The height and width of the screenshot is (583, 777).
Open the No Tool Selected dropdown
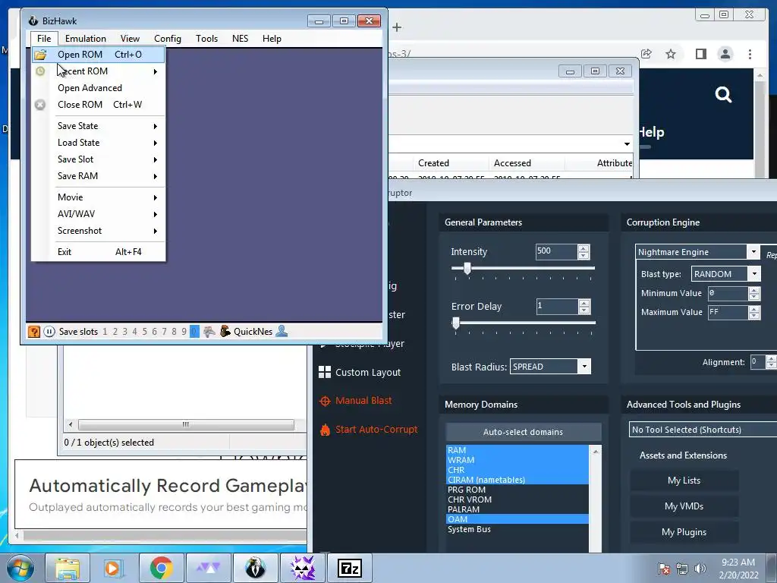click(703, 430)
